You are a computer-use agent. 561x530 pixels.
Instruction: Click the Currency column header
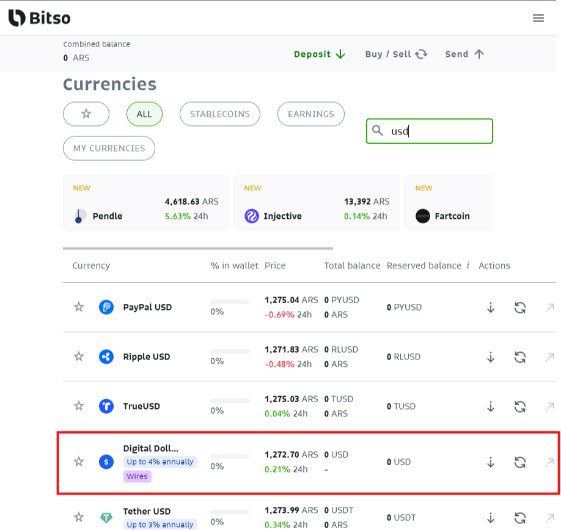tap(91, 265)
